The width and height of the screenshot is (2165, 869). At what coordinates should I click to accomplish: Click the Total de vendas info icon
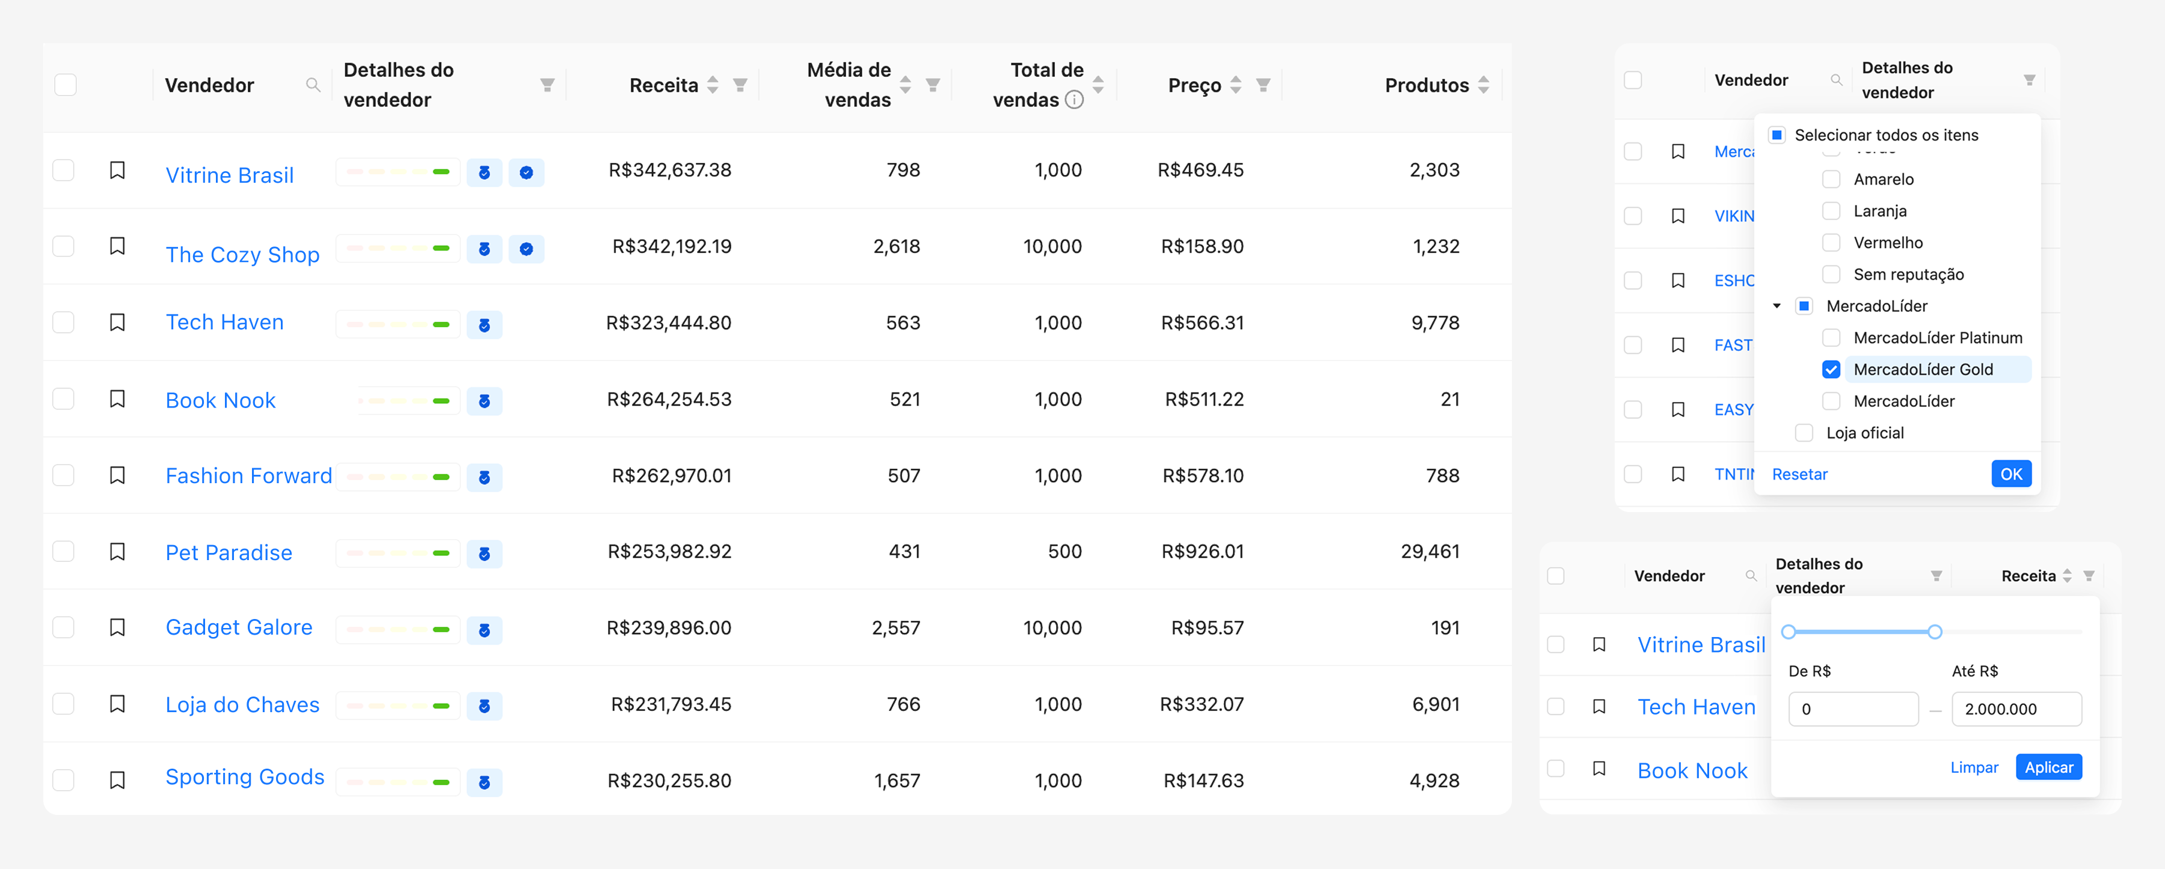point(1074,100)
